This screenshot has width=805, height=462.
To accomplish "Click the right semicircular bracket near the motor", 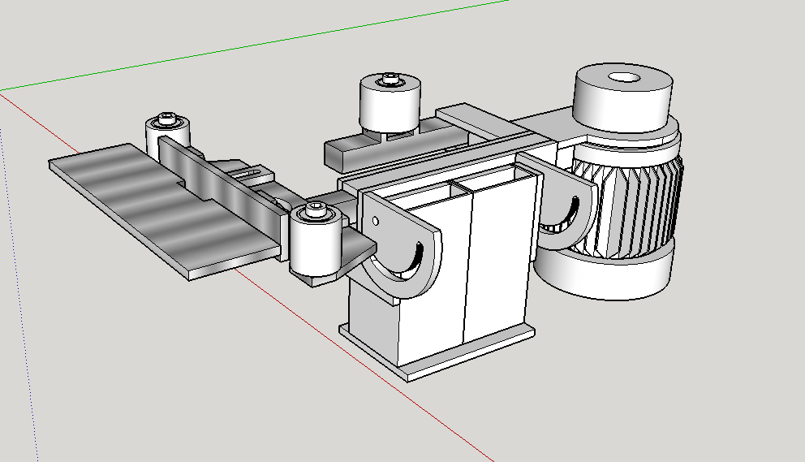I will coord(568,207).
